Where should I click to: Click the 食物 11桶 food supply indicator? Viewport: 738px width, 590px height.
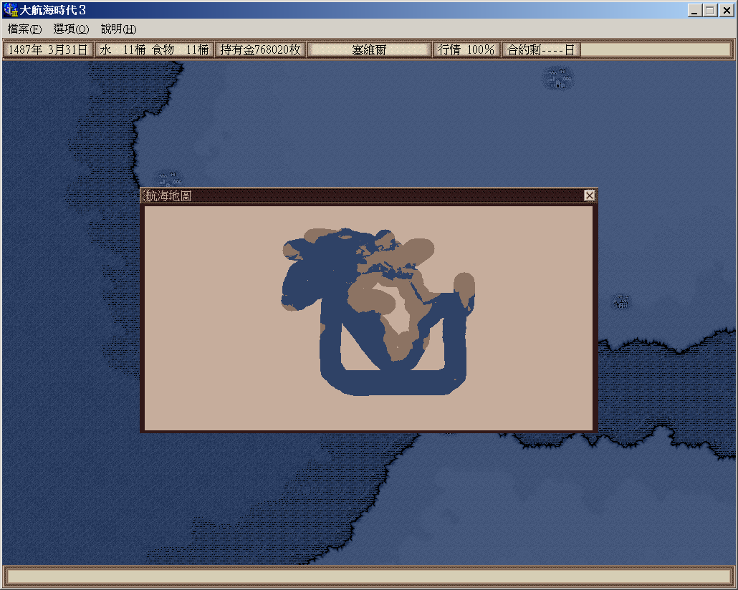click(x=181, y=49)
